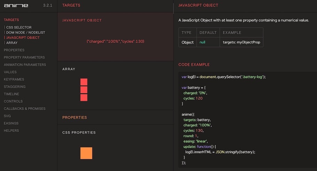Click the charged: '100%' code line
This screenshot has width=317, height=171.
point(198,125)
